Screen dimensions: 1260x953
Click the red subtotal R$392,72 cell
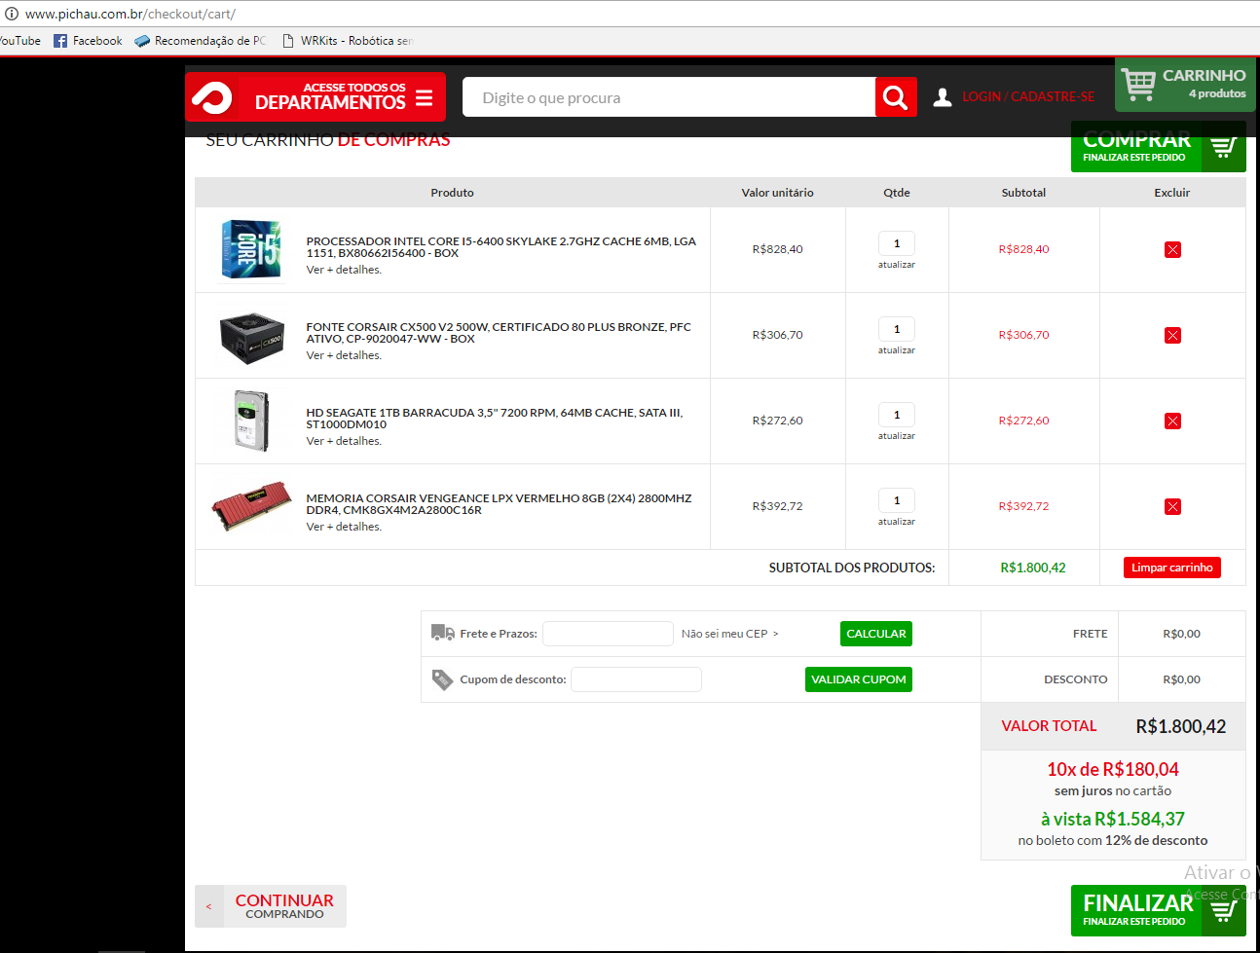(x=1024, y=506)
